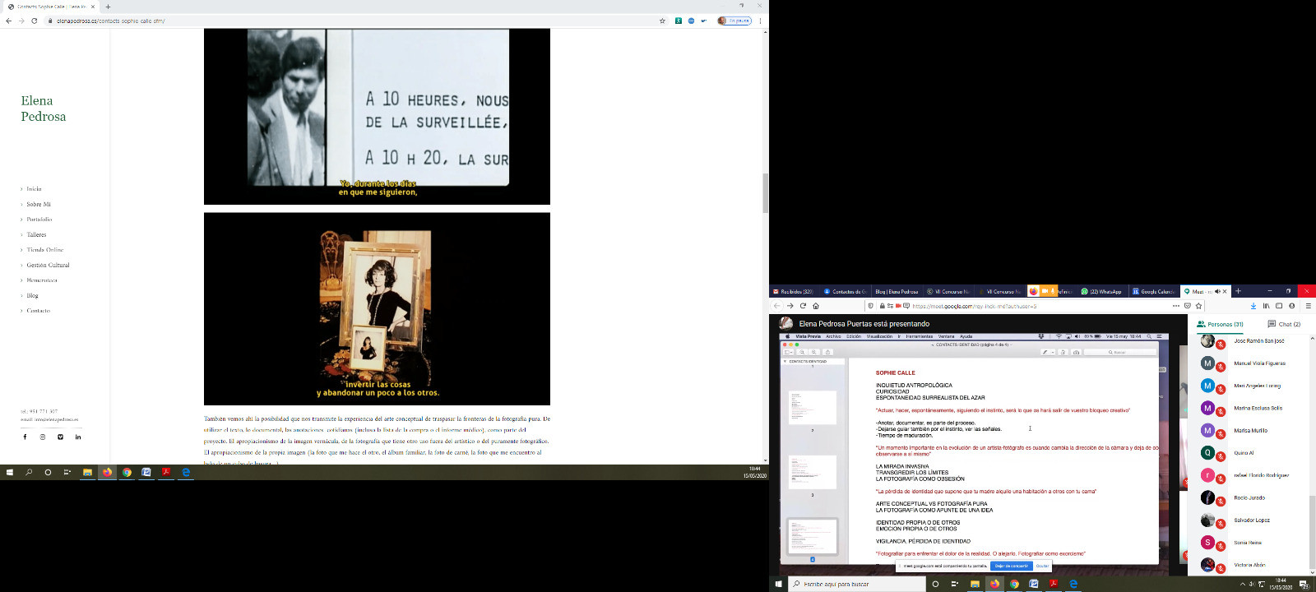
Task: Click the framed portrait video image
Action: (x=377, y=309)
